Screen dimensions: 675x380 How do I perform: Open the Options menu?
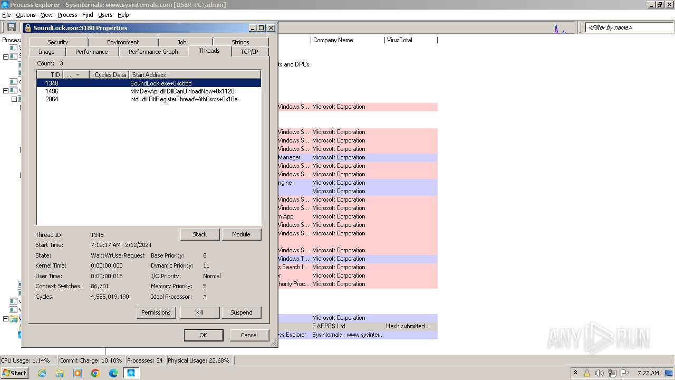(x=25, y=15)
